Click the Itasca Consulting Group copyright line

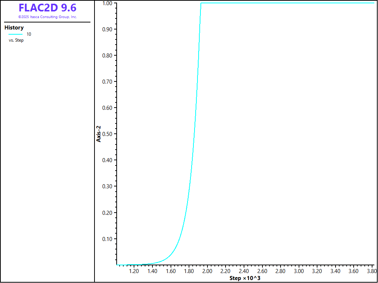pyautogui.click(x=48, y=17)
